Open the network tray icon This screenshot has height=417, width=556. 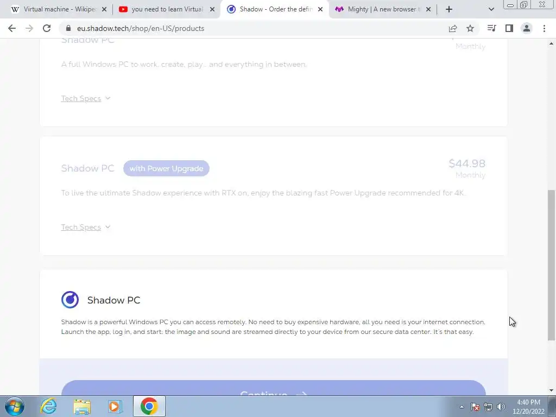point(488,407)
